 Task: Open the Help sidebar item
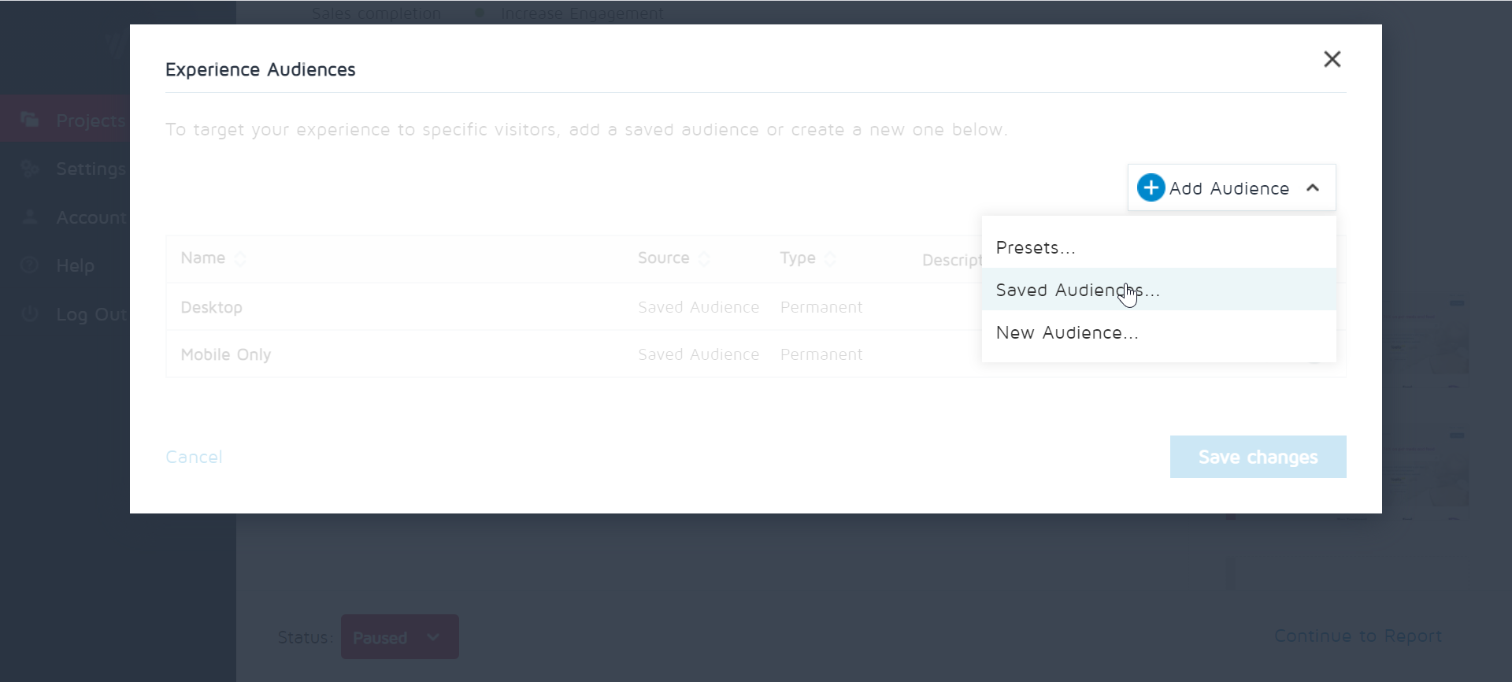(75, 266)
